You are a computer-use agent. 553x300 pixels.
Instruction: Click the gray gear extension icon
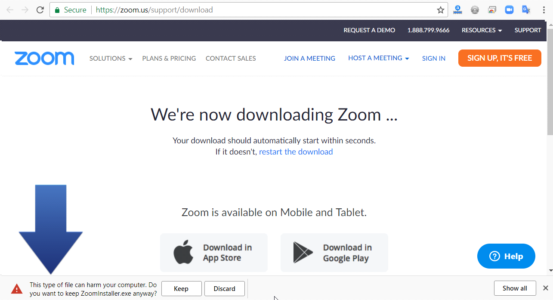(x=475, y=10)
